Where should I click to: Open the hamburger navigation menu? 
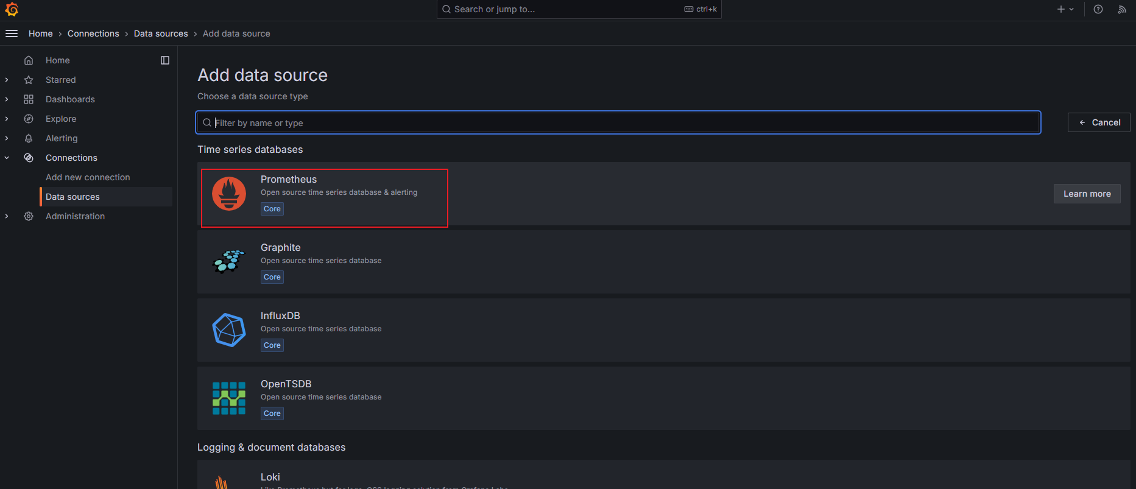(12, 33)
